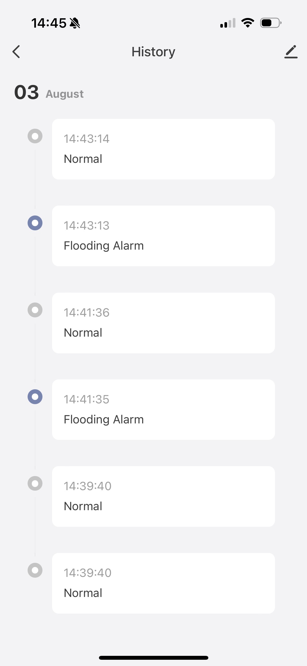Tap the History page title
The image size is (307, 666).
pyautogui.click(x=153, y=52)
